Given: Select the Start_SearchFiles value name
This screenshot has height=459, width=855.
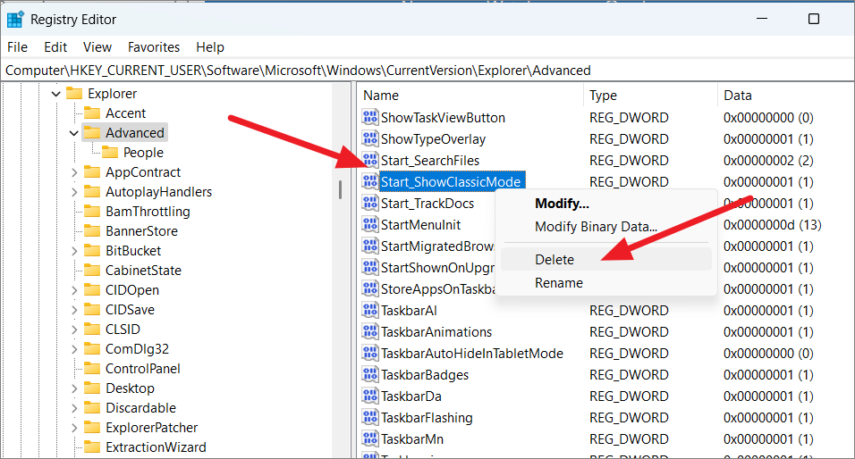Looking at the screenshot, I should pos(429,160).
